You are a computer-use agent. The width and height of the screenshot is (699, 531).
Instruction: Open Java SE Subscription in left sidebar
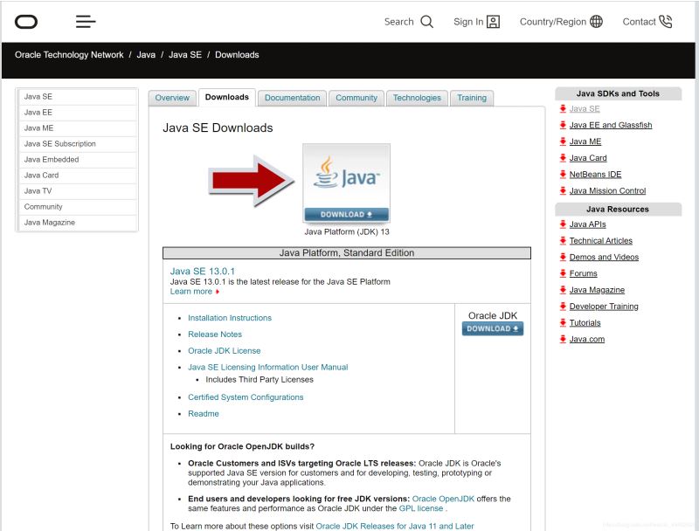pyautogui.click(x=77, y=144)
